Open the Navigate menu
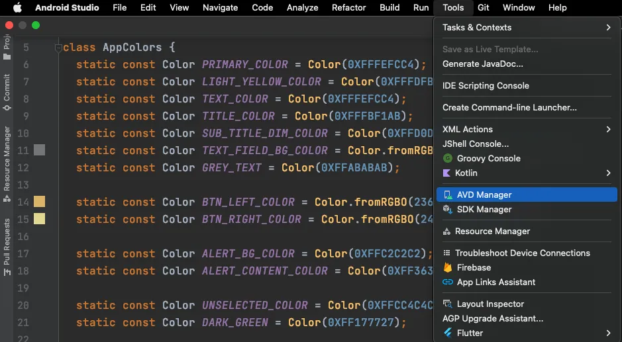 click(x=220, y=8)
